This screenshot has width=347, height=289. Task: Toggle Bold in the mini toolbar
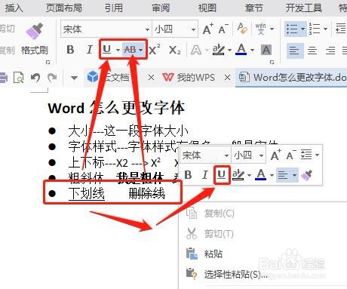click(x=188, y=174)
